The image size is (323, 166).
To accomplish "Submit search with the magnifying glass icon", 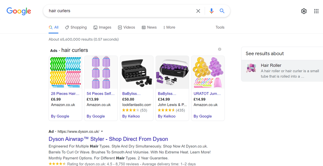I will pyautogui.click(x=222, y=11).
